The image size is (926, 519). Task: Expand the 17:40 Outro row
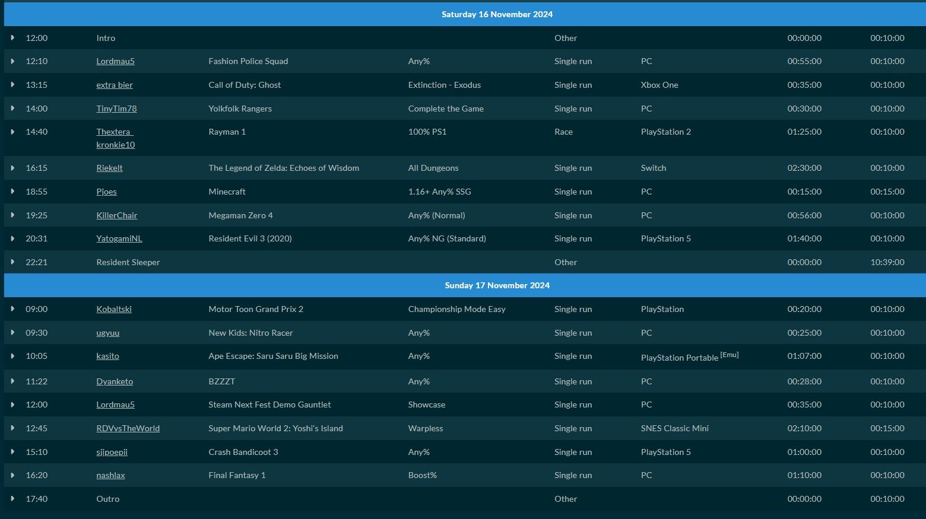tap(12, 499)
